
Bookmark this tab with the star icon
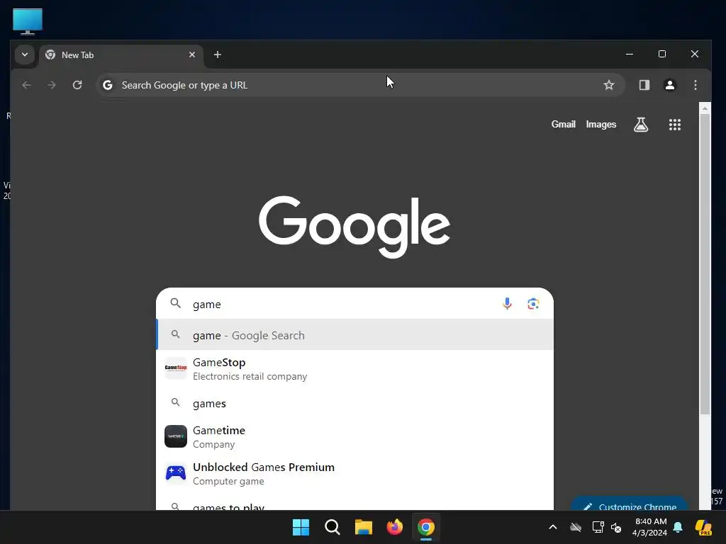tap(609, 85)
